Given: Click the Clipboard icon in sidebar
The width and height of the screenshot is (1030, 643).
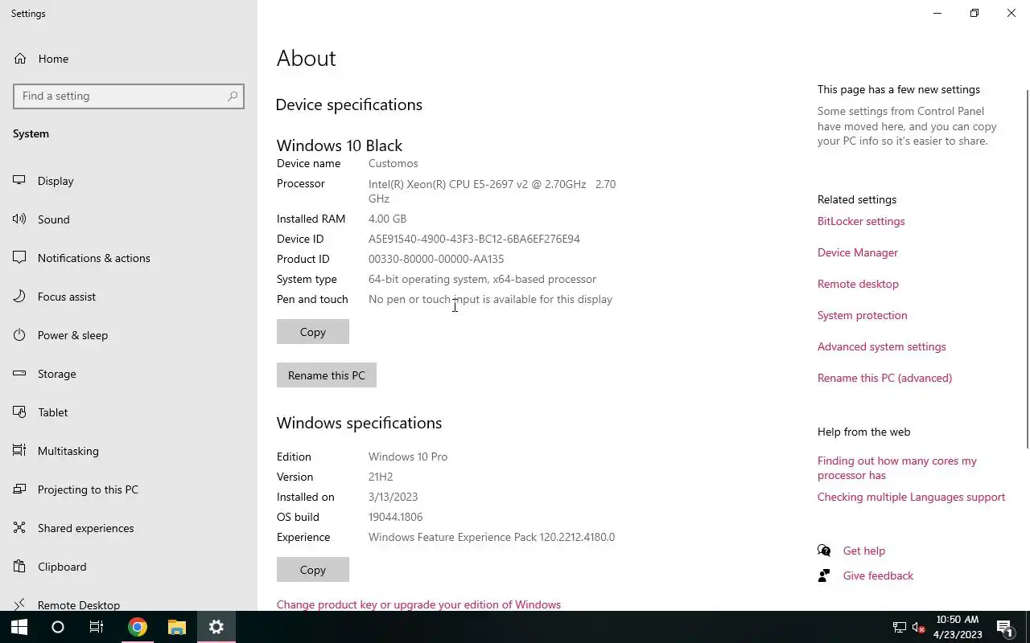Looking at the screenshot, I should [19, 567].
